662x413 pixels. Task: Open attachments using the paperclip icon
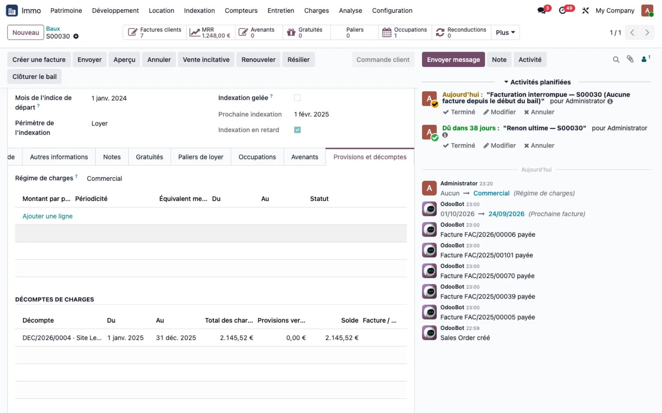(x=630, y=59)
